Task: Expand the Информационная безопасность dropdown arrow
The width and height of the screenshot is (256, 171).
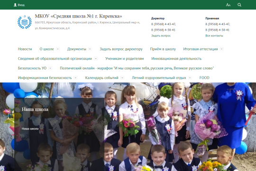Action: (75, 78)
